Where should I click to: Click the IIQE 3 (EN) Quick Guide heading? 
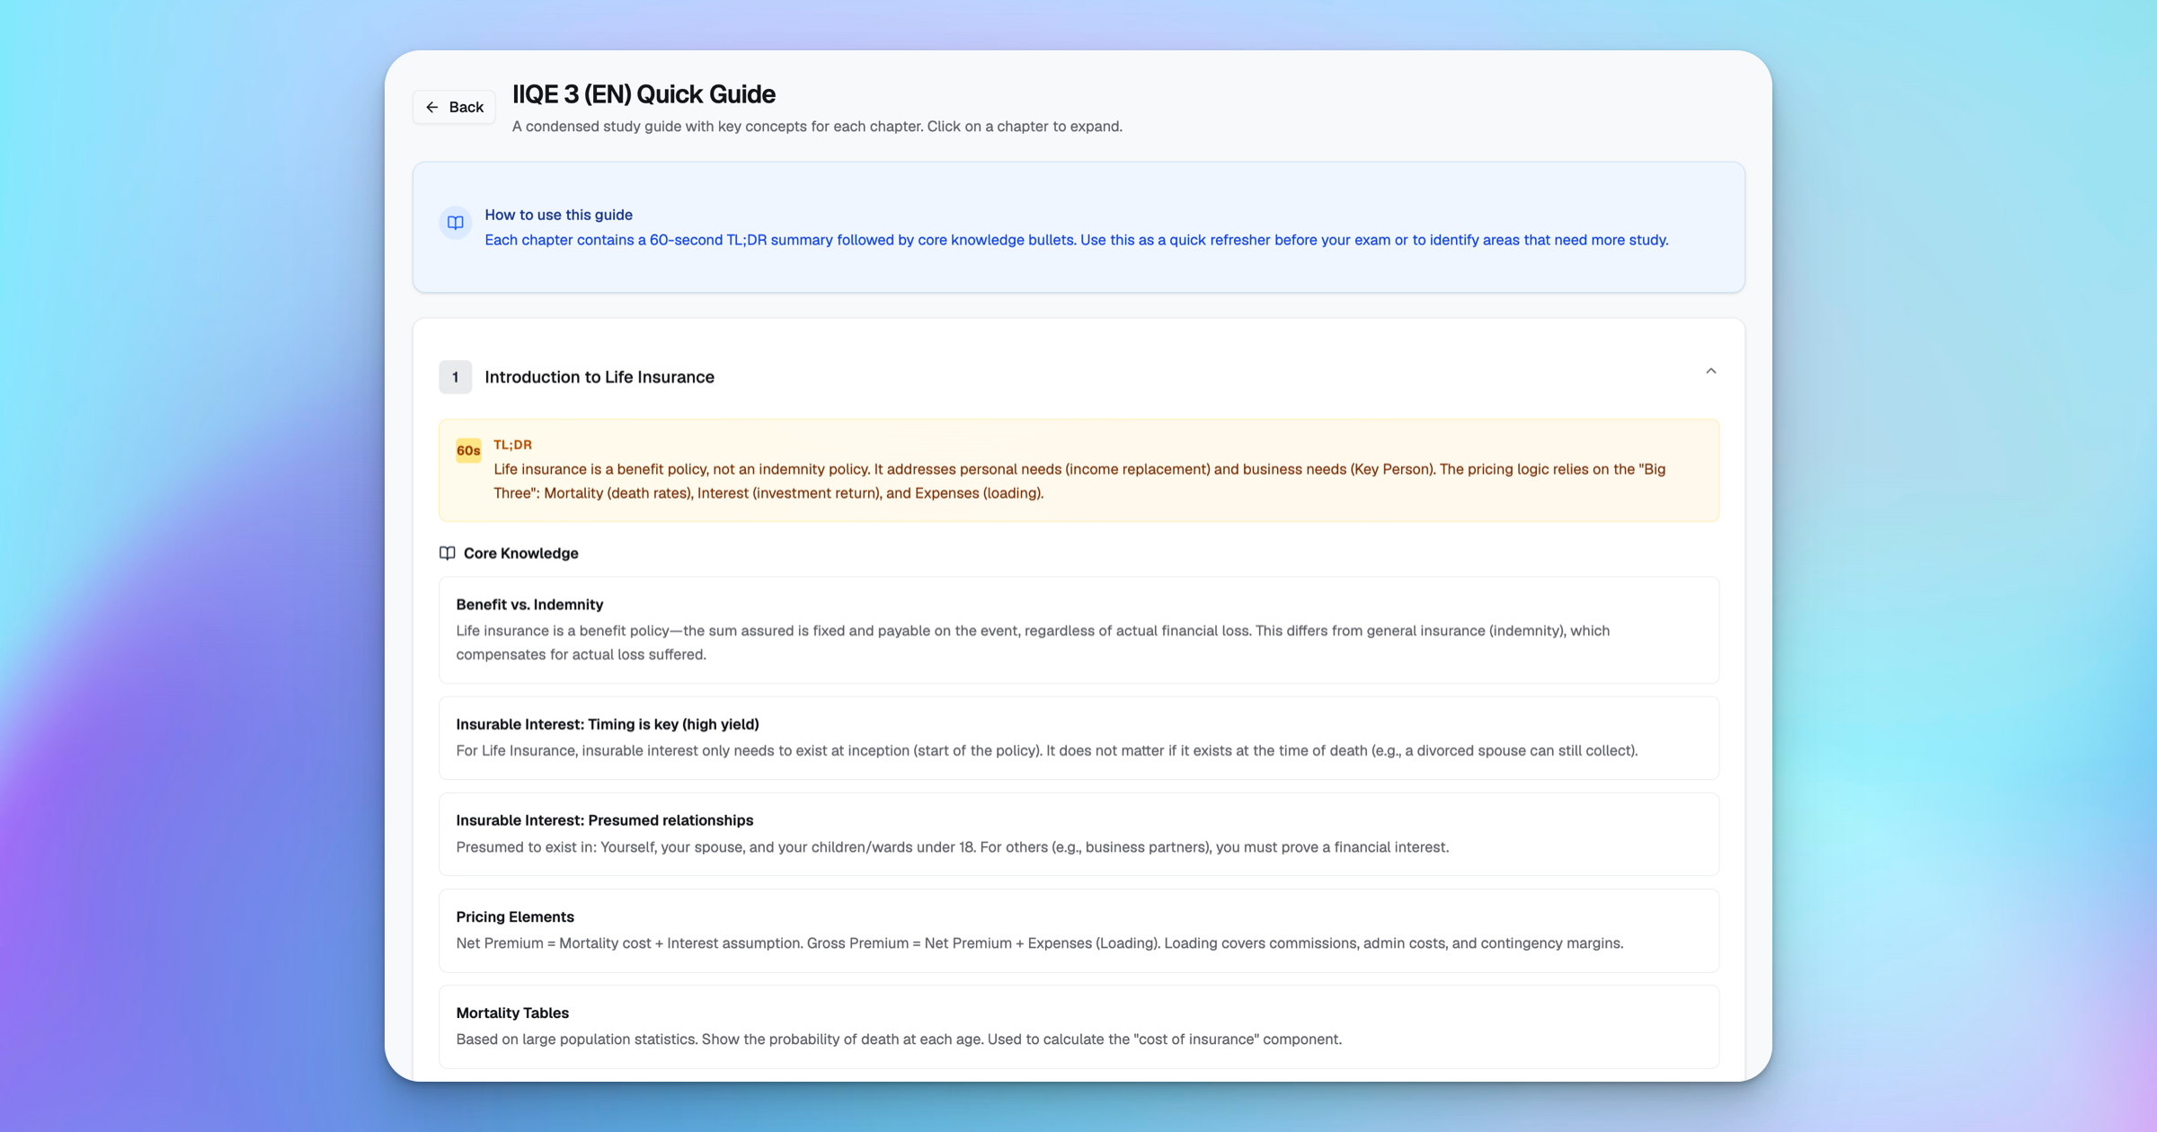pyautogui.click(x=644, y=94)
